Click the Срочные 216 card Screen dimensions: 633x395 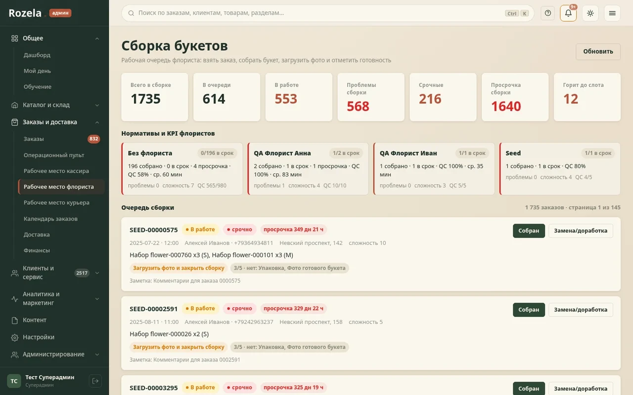tap(443, 97)
